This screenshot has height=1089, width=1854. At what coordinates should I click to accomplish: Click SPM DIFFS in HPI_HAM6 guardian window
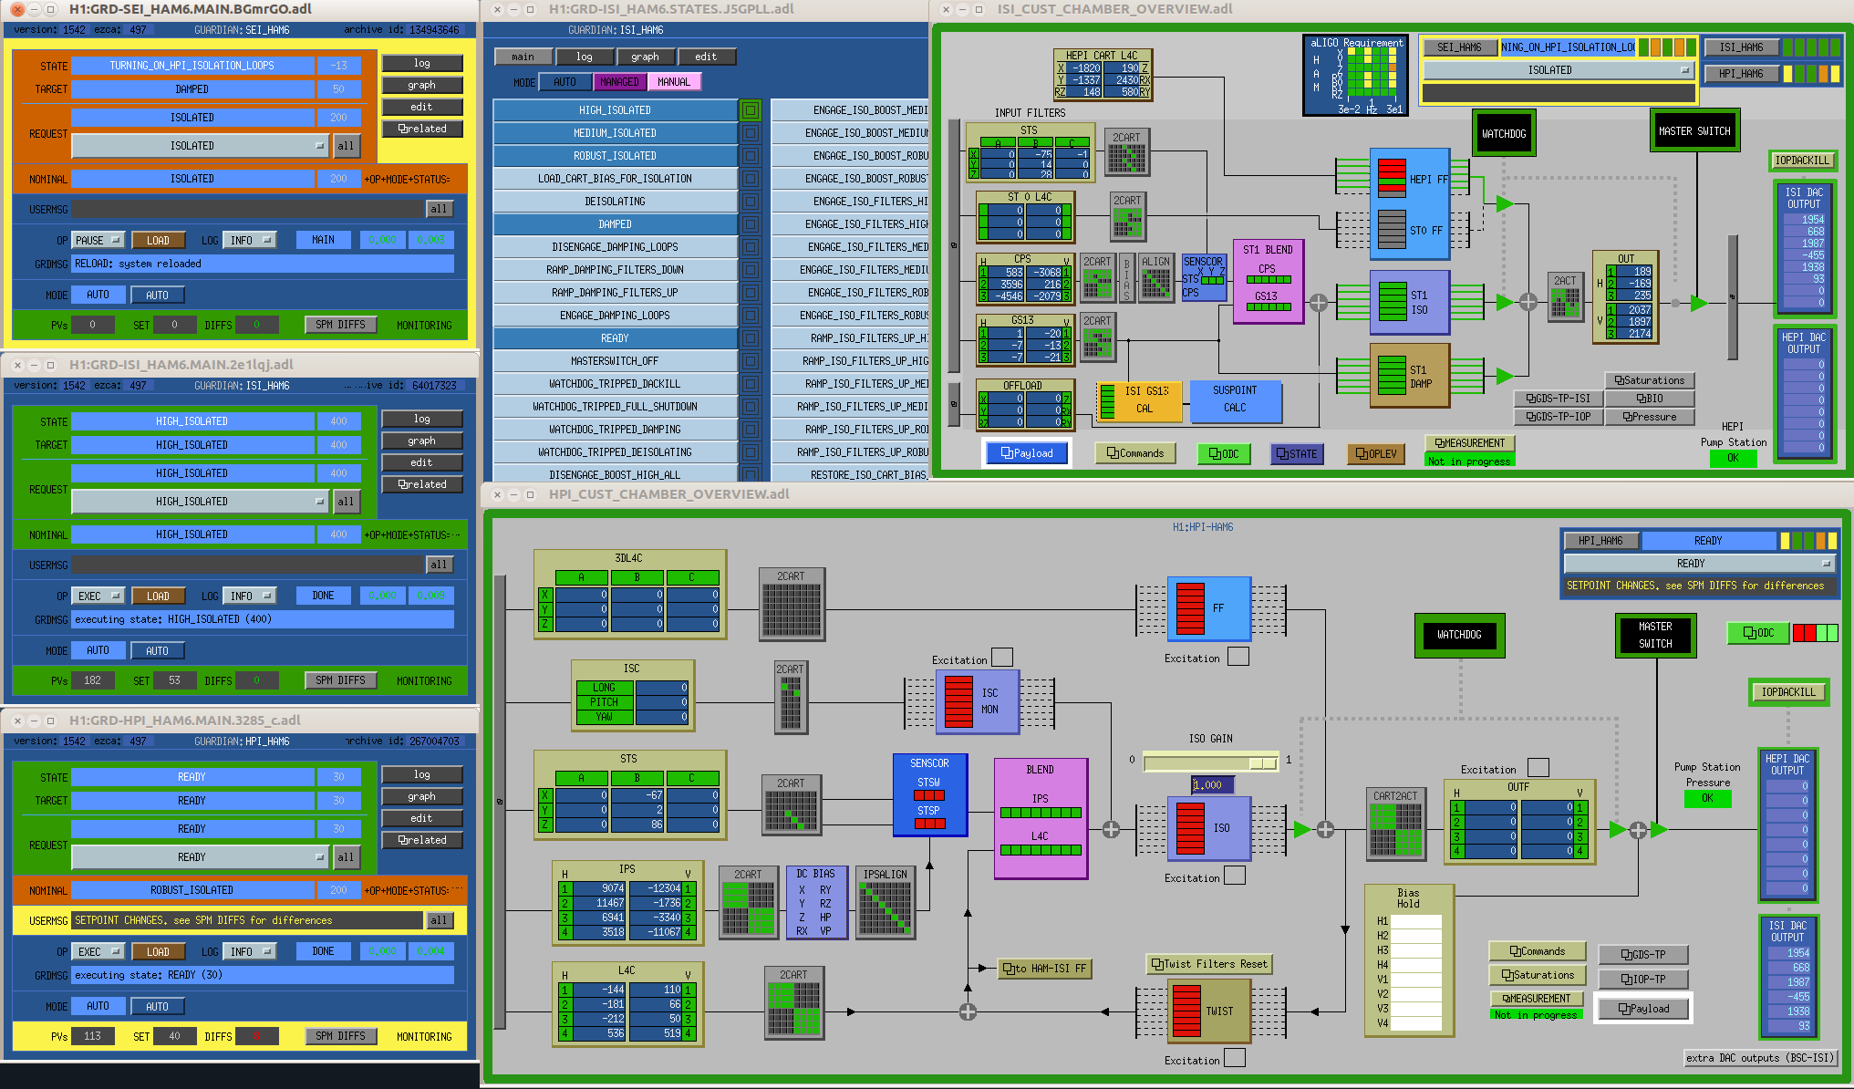click(340, 1036)
